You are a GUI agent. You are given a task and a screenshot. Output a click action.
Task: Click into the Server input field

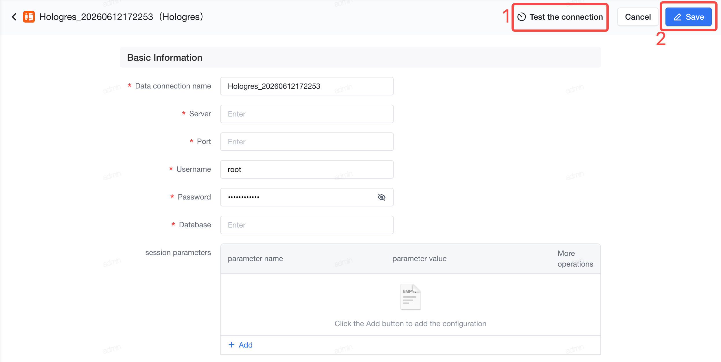click(x=307, y=114)
